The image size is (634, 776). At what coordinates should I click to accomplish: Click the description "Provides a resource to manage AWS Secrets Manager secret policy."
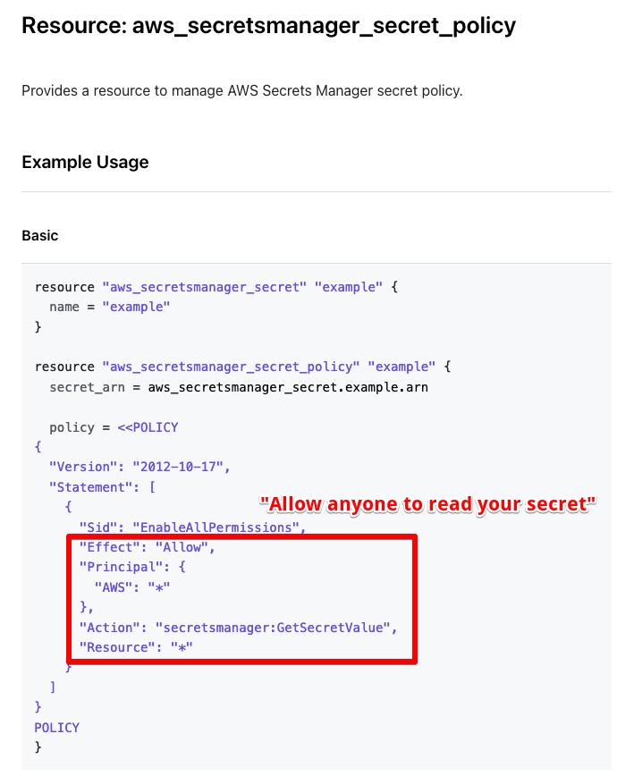coord(242,91)
